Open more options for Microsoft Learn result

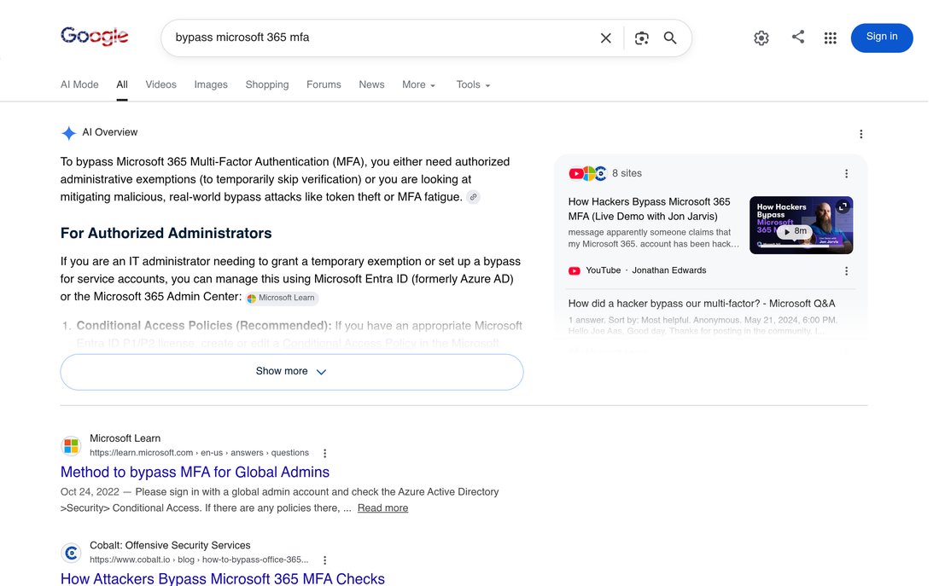324,453
